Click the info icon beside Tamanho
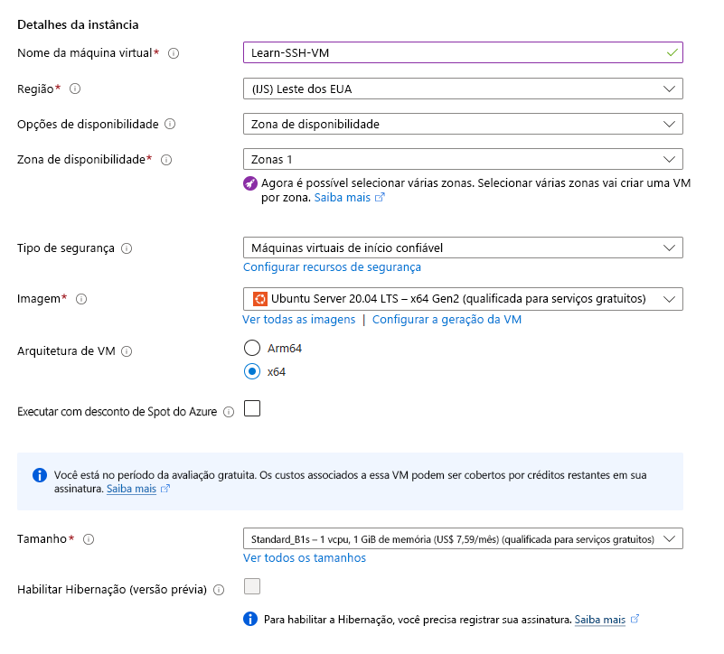This screenshot has width=724, height=654. click(x=86, y=538)
